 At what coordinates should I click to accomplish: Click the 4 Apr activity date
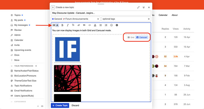[x=187, y=56]
